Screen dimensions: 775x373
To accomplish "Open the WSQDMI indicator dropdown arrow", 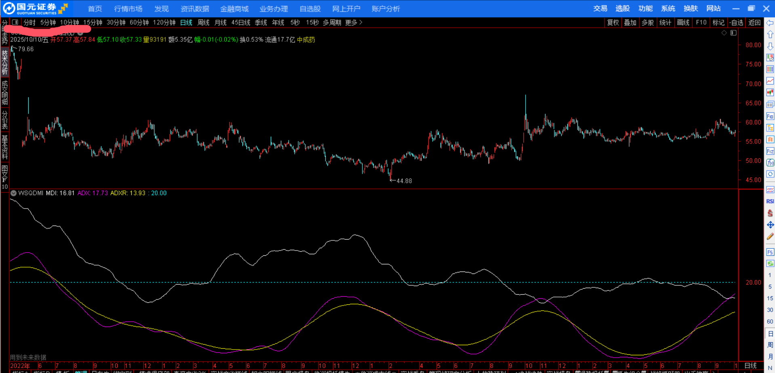I will click(x=14, y=193).
